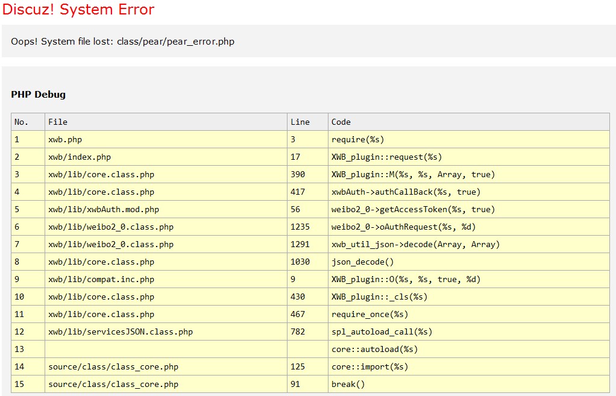
Task: Click 'XWB_plugin::_cls(%s)' code cell
Action: point(469,297)
